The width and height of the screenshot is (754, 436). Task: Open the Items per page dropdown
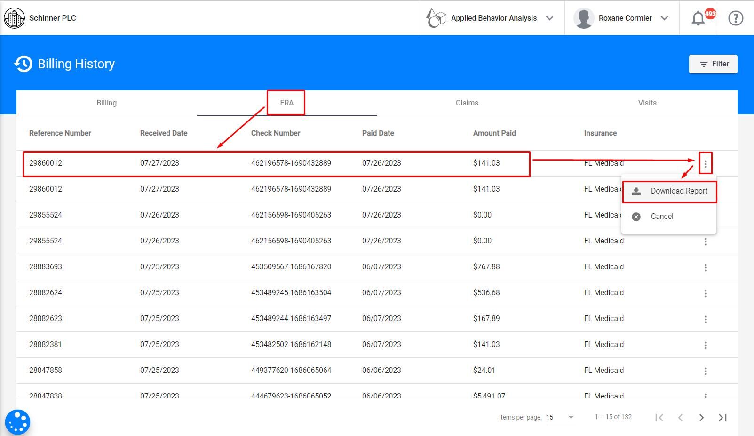[560, 417]
